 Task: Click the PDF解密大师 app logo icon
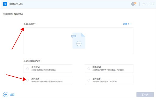tap(5, 4)
